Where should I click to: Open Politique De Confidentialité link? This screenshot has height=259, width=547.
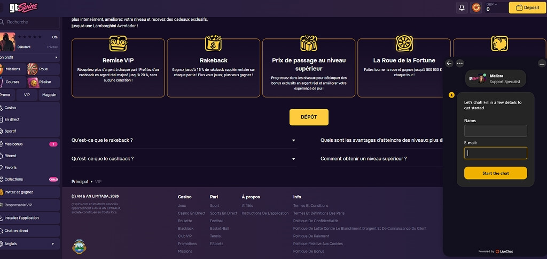point(315,221)
